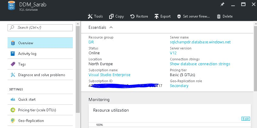Click the 'SETTINGS' sidebar section heading
Viewport: 257px width, 128px height.
[x=16, y=89]
